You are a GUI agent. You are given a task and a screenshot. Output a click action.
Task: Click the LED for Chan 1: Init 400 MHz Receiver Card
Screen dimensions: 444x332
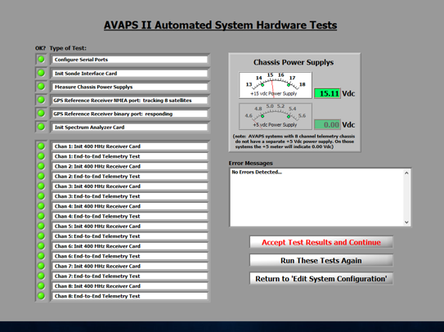pyautogui.click(x=41, y=146)
